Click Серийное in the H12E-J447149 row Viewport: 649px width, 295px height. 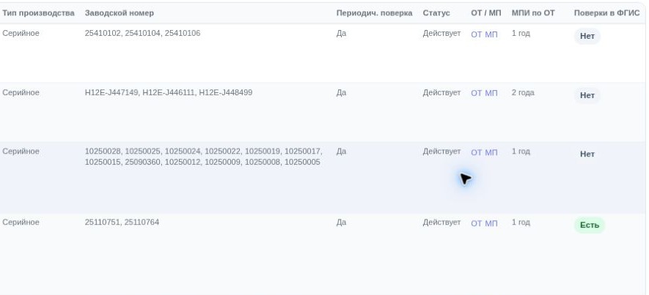21,92
